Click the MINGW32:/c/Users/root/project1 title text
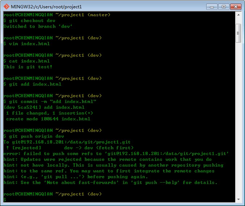Viewport: 245px width, 206px height. [x=46, y=7]
